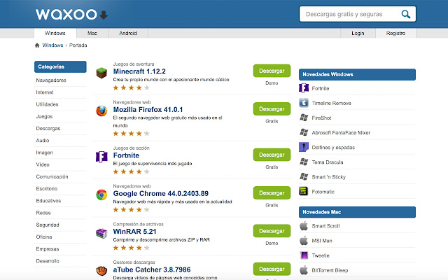
Task: Select the Utilidades category
Action: click(47, 104)
